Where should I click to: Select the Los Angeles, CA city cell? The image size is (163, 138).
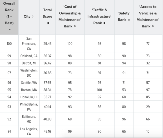29,131
